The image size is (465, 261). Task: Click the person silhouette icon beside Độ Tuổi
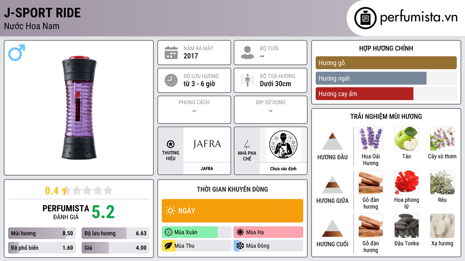(247, 53)
